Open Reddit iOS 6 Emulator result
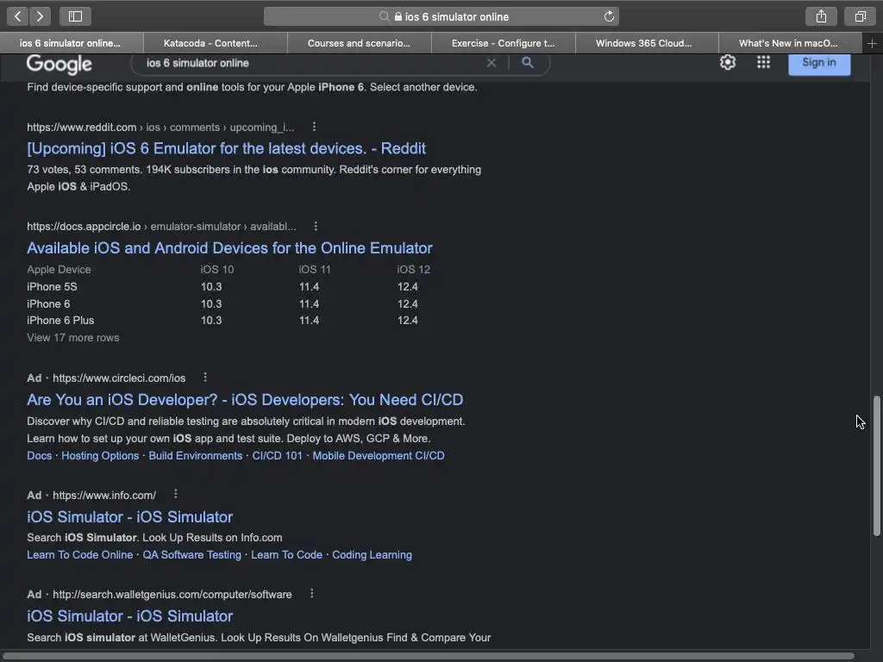 point(227,148)
